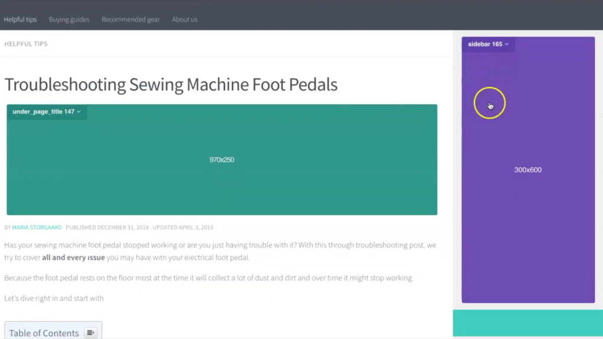Expand the under_page_title 147 dropdown
The image size is (603, 339).
tap(47, 111)
